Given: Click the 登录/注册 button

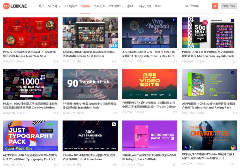Looking at the screenshot, I should (x=229, y=6).
